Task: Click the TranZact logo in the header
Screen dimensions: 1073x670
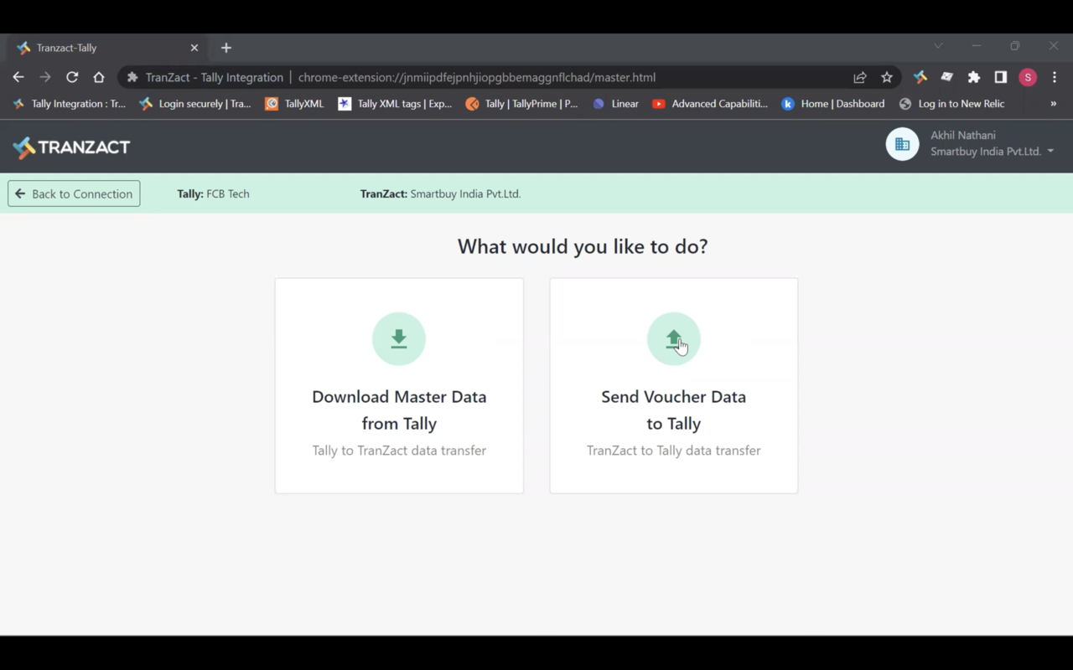Action: coord(71,147)
